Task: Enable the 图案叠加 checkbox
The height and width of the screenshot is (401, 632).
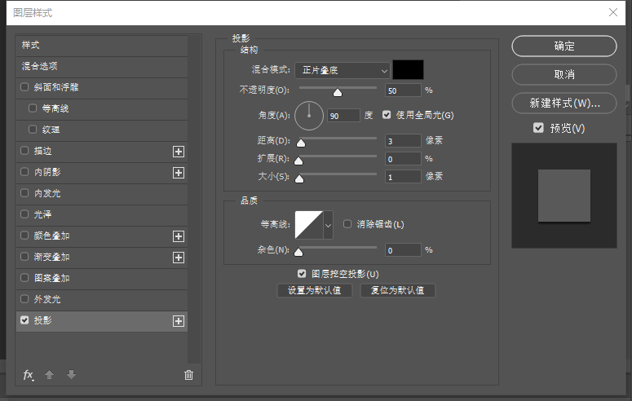Action: 24,278
